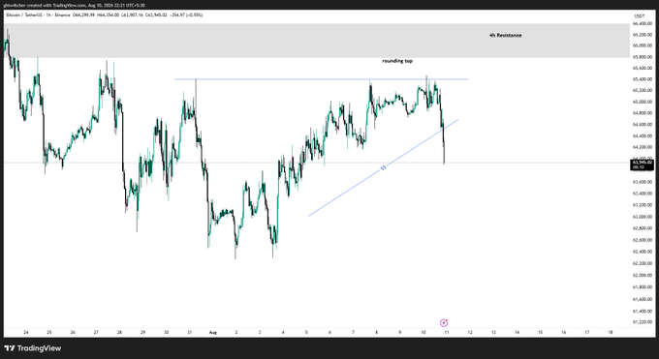659x359 pixels.
Task: Click the 66,000.00 price axis label
Action: (x=643, y=45)
